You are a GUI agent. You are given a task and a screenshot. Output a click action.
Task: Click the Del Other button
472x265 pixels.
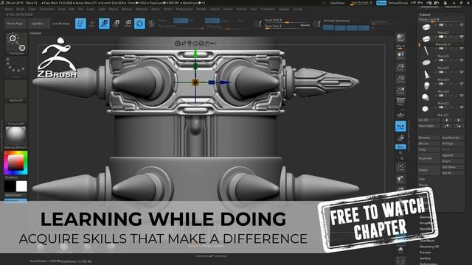point(452,167)
